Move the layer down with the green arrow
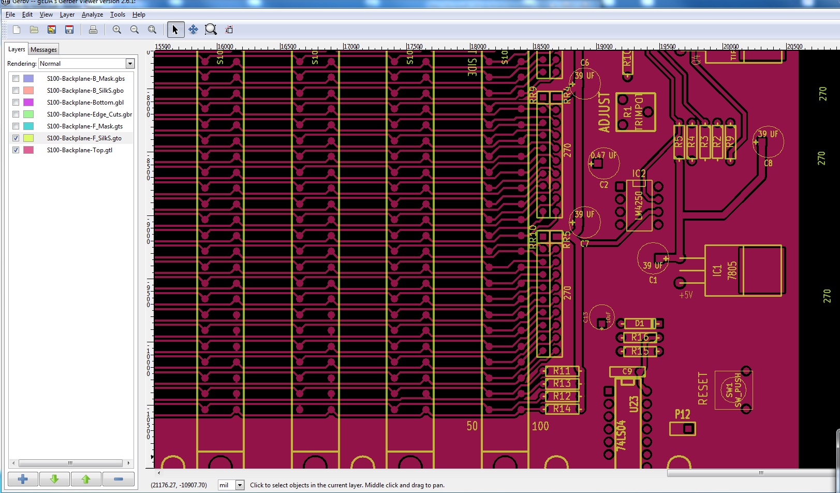Screen dimensions: 840x493 click(54, 479)
